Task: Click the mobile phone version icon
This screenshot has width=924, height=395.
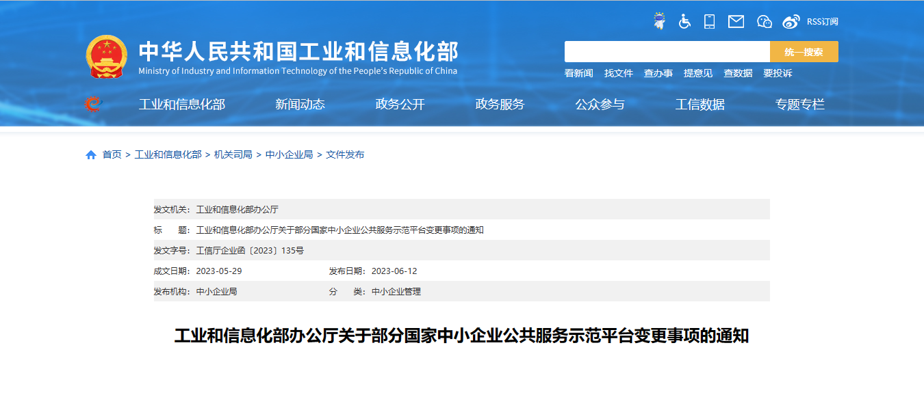Action: pyautogui.click(x=709, y=21)
